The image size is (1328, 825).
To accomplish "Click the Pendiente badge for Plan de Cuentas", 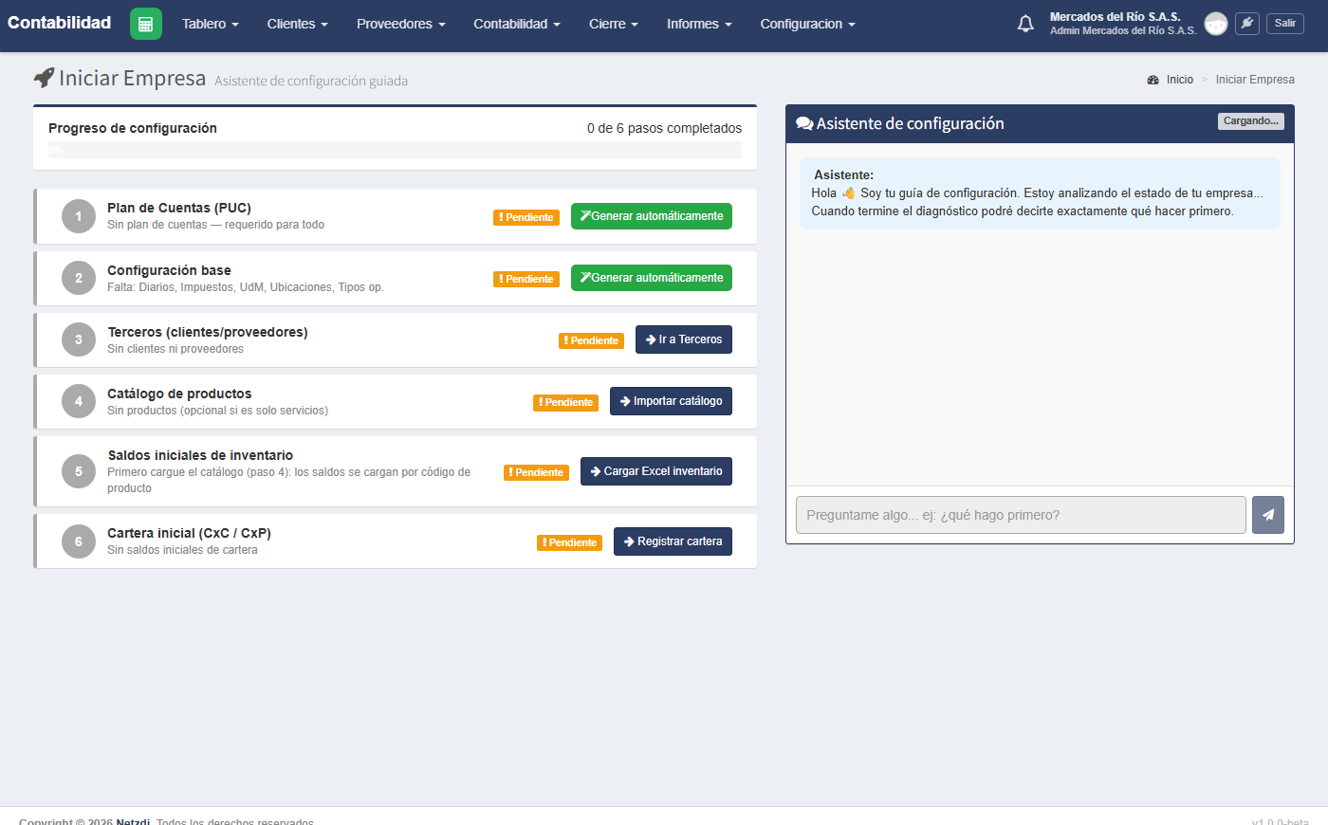I will pyautogui.click(x=526, y=217).
